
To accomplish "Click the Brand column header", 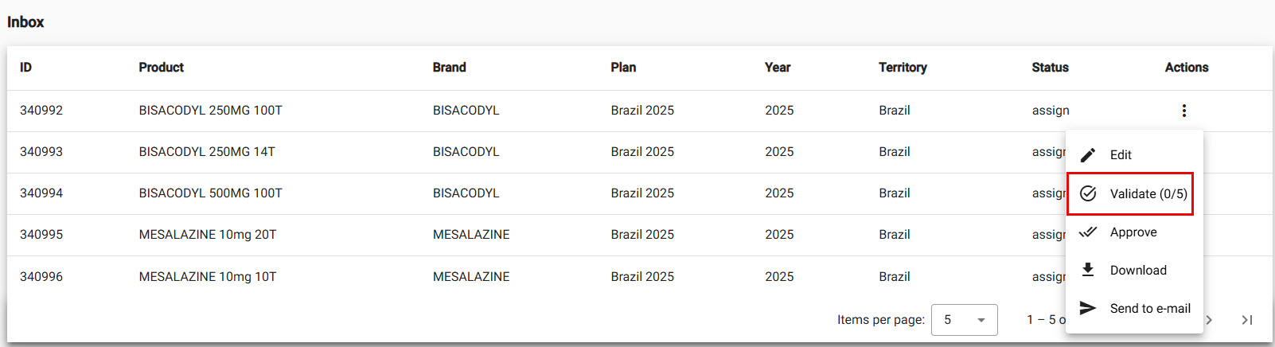I will [450, 68].
